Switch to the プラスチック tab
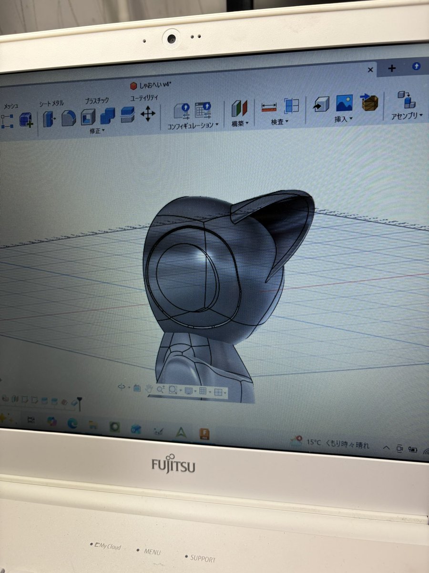This screenshot has height=573, width=429. pyautogui.click(x=96, y=101)
